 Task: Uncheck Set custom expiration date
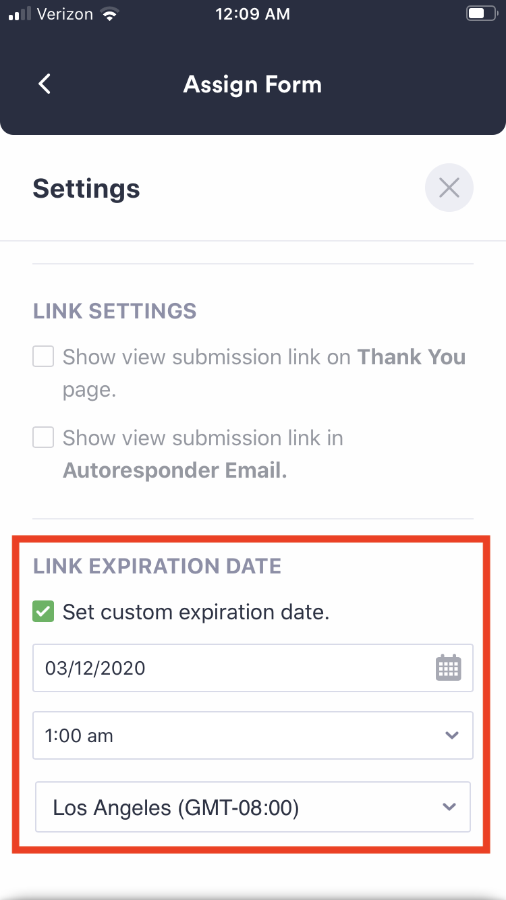(x=43, y=611)
